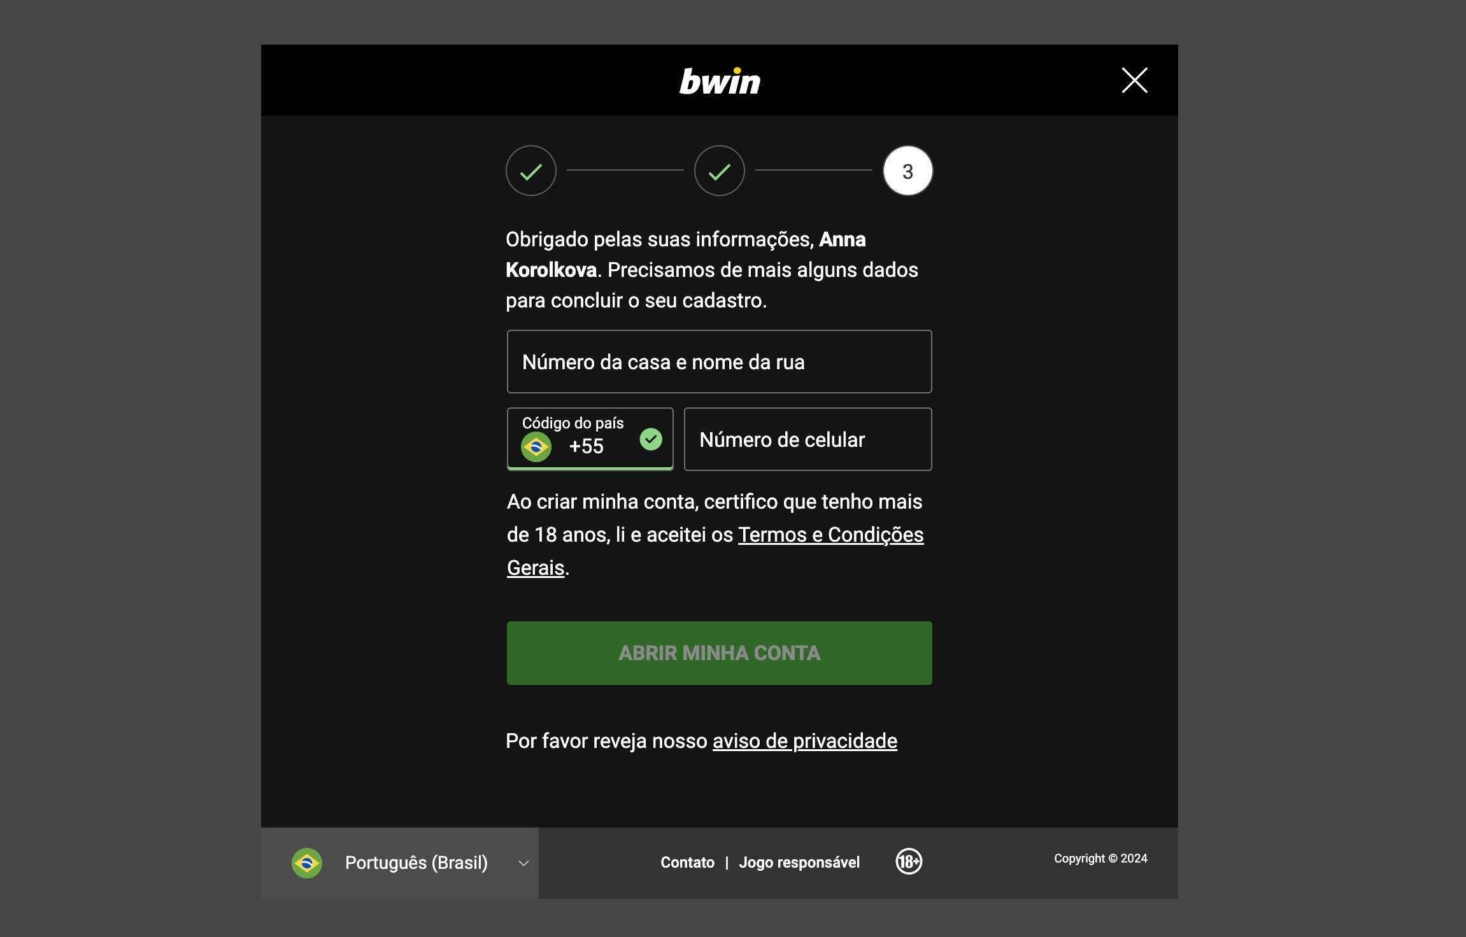1466x937 pixels.
Task: Open the country code +55 selector
Action: [x=590, y=439]
